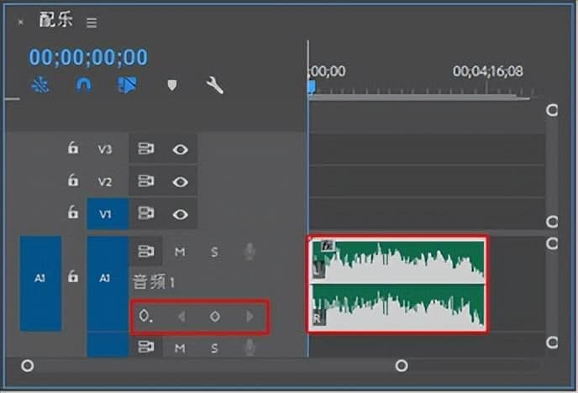
Task: Toggle V2 track output eye
Action: [x=180, y=181]
